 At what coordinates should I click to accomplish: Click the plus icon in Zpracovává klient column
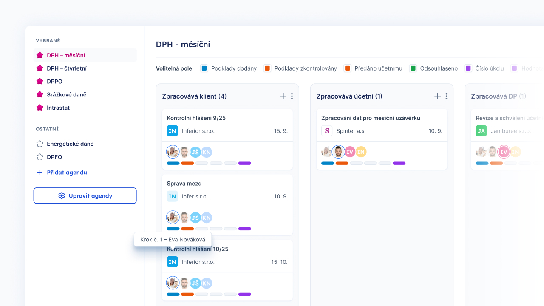(x=283, y=96)
